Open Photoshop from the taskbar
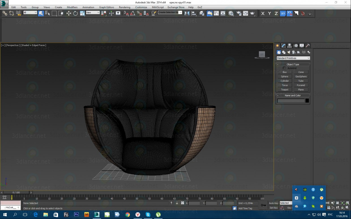 click(x=76, y=215)
